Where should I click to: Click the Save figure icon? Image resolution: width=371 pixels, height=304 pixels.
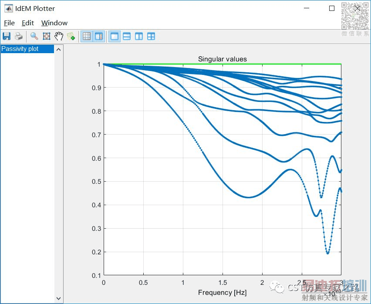coord(7,37)
